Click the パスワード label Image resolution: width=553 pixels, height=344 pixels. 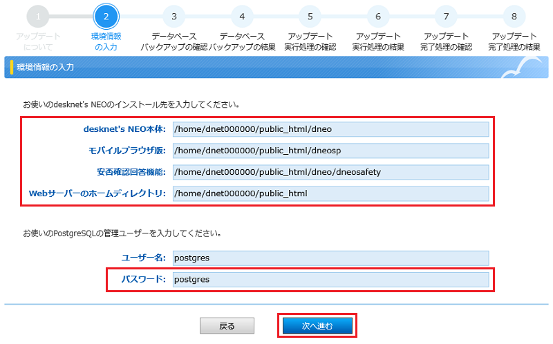coord(144,280)
